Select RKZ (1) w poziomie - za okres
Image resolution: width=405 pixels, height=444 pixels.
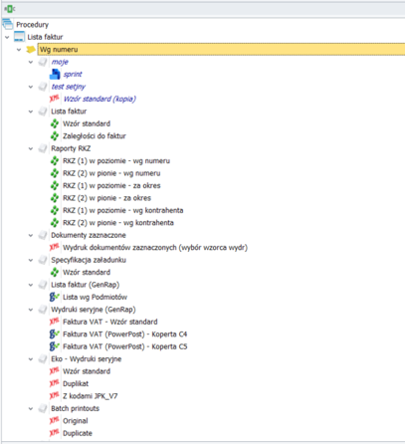click(111, 185)
